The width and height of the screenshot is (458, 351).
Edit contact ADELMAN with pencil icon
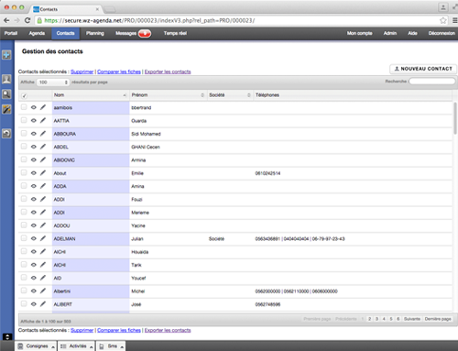43,238
